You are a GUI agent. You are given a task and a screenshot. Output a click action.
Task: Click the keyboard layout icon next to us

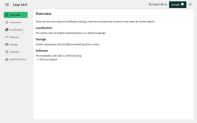(162, 4)
